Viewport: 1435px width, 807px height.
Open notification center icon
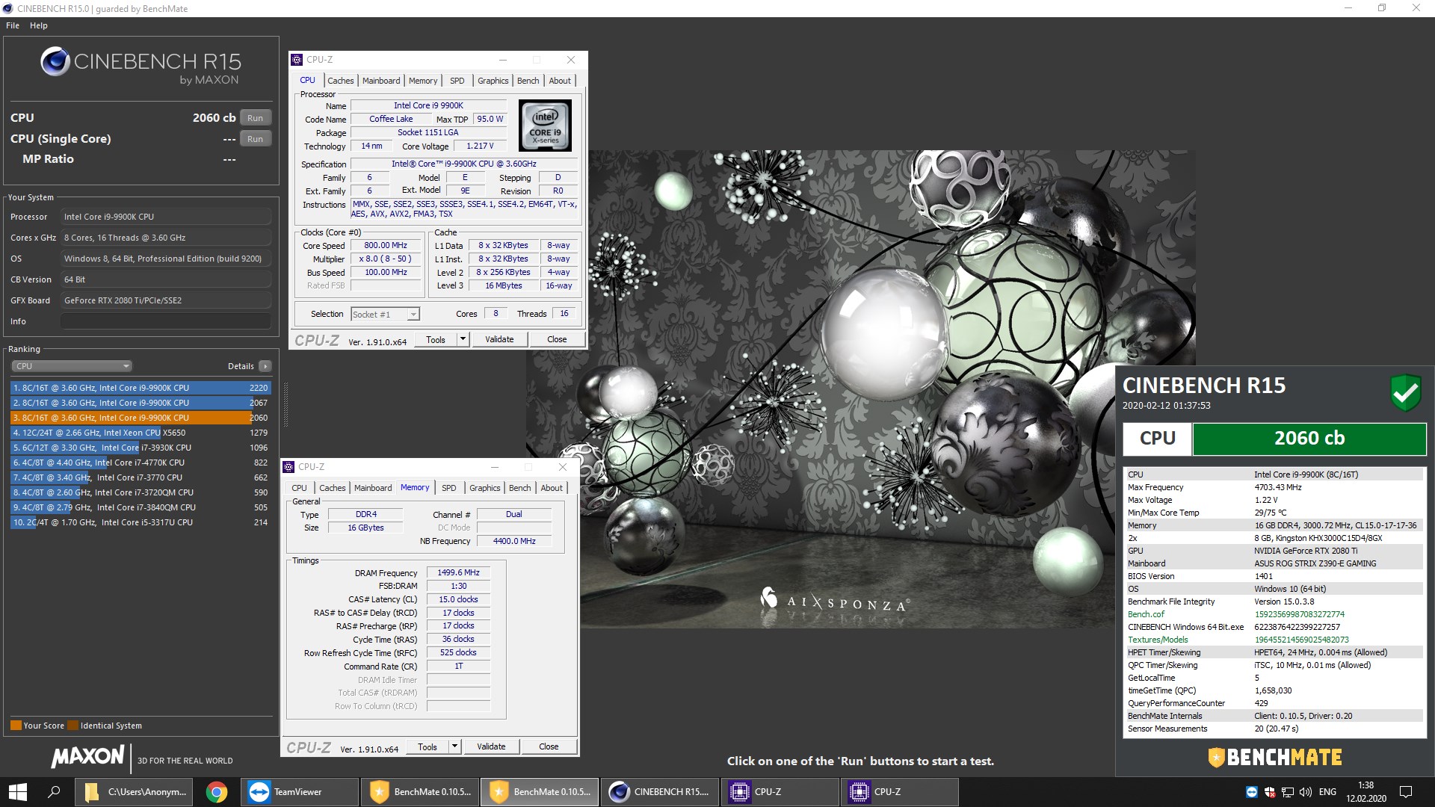point(1405,792)
